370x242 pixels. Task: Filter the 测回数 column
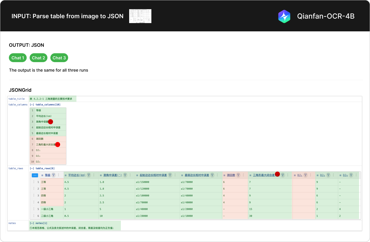point(238,175)
